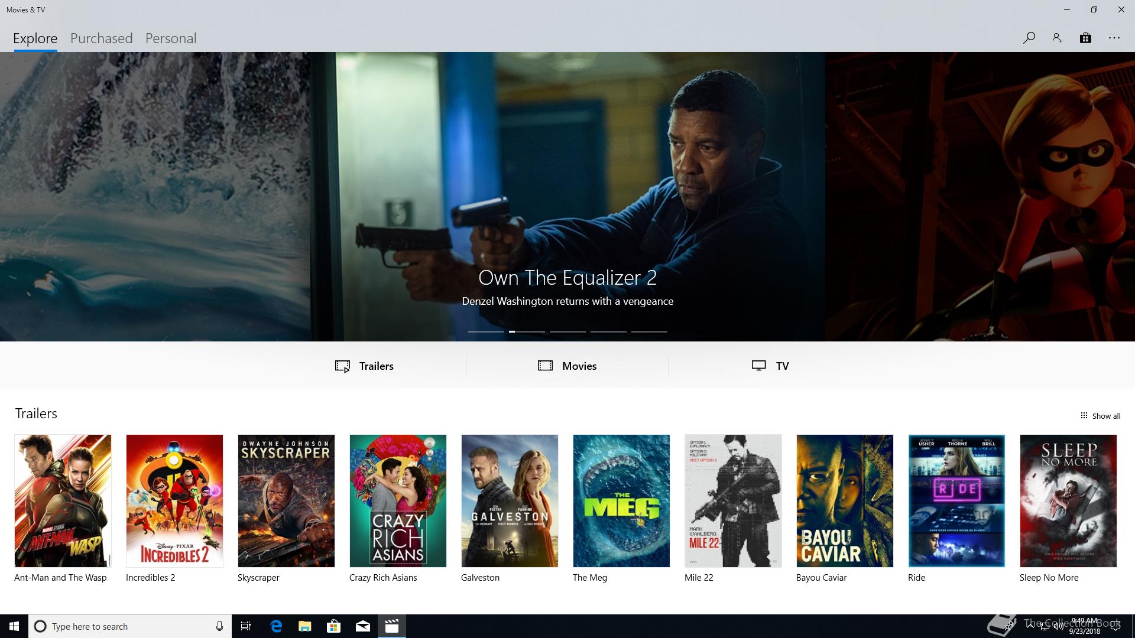
Task: Open File Explorer from the taskbar
Action: tap(305, 626)
